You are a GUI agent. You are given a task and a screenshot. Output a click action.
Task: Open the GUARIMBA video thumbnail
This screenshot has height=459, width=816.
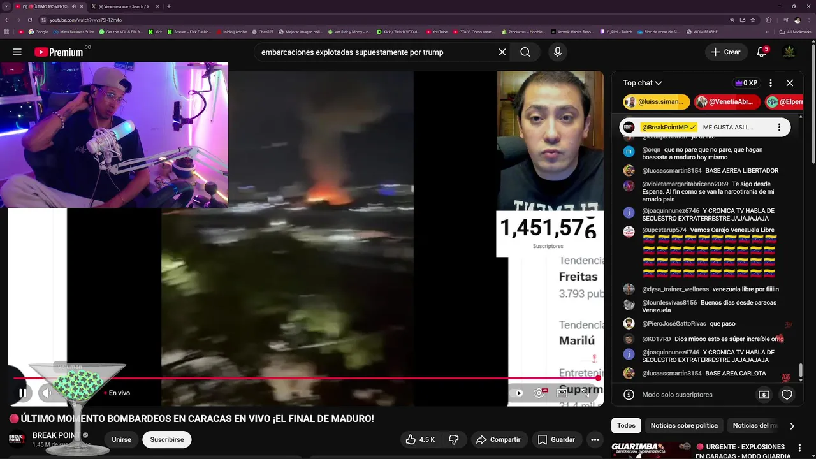tap(651, 450)
